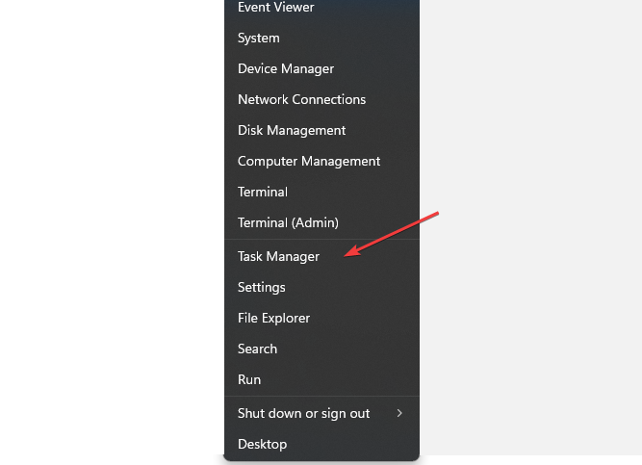
Task: Launch Disk Management
Action: click(291, 131)
